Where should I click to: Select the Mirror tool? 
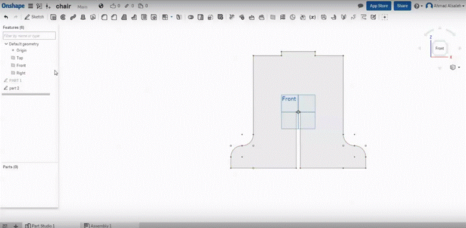click(x=179, y=17)
